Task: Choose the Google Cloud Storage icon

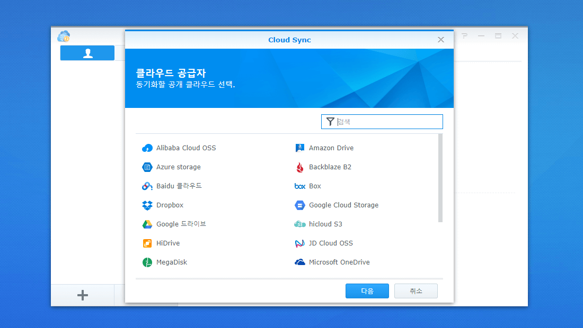Action: tap(299, 205)
